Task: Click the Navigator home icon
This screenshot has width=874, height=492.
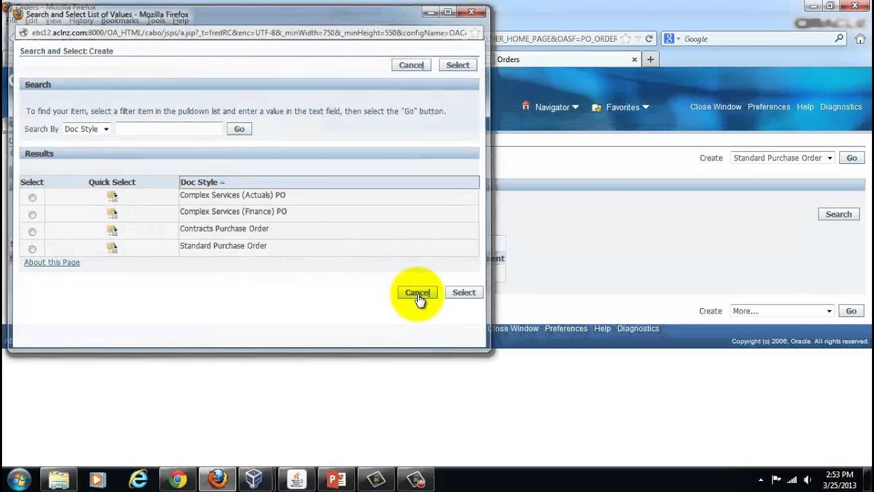Action: click(x=525, y=106)
